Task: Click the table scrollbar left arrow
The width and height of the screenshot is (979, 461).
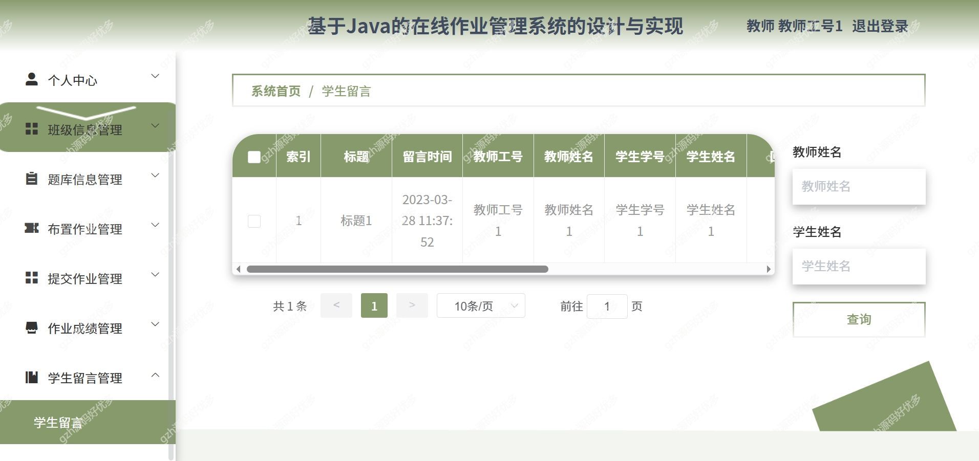Action: click(x=239, y=269)
